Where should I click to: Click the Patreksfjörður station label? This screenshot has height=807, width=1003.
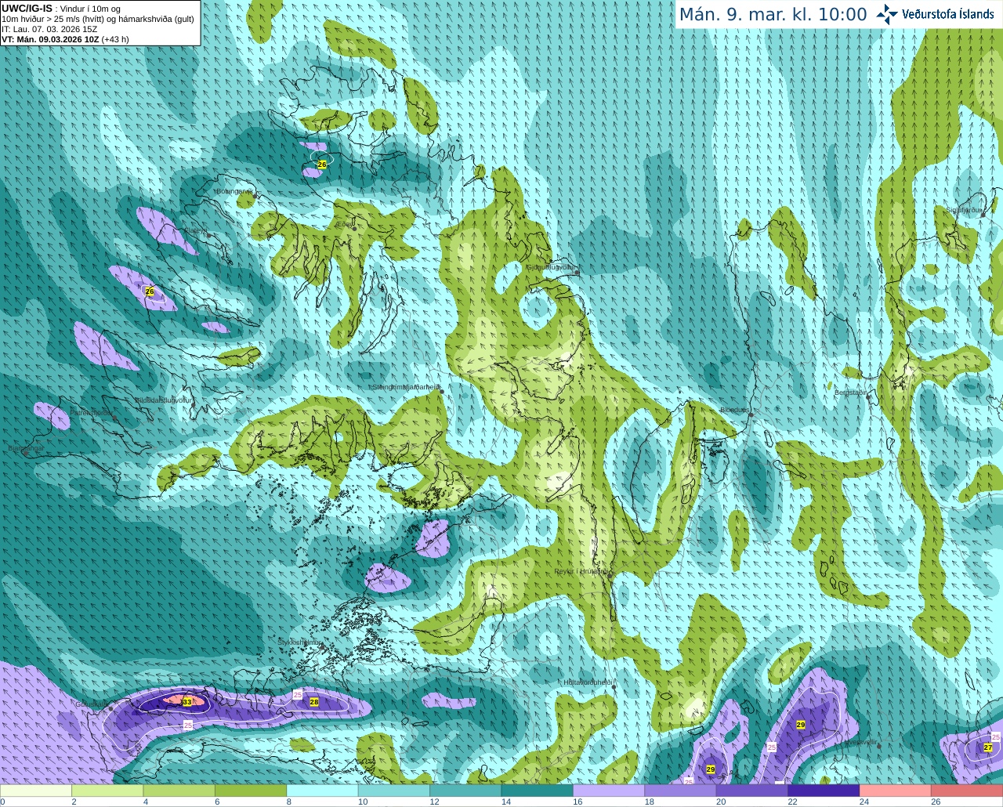click(x=91, y=412)
